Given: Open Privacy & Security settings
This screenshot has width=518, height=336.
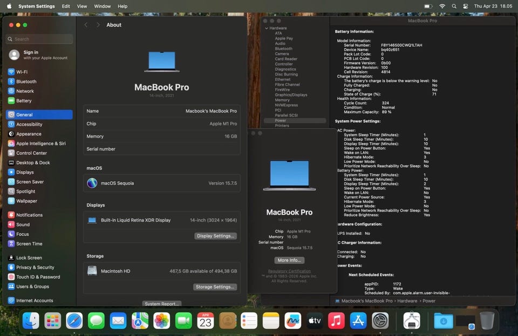Looking at the screenshot, I should [x=35, y=268].
